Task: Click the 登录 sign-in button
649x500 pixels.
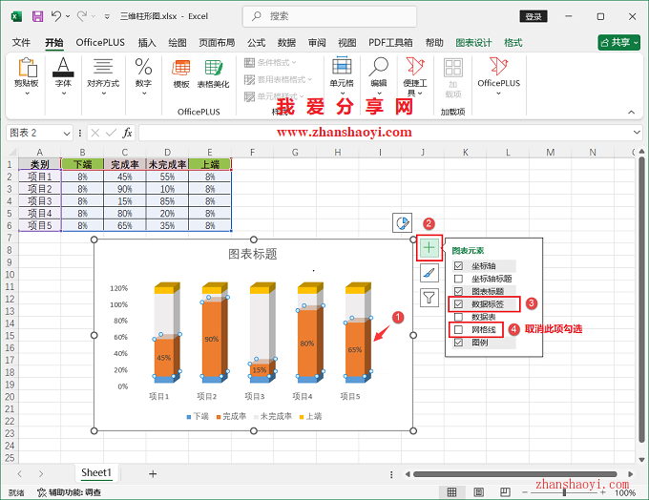Action: click(534, 16)
